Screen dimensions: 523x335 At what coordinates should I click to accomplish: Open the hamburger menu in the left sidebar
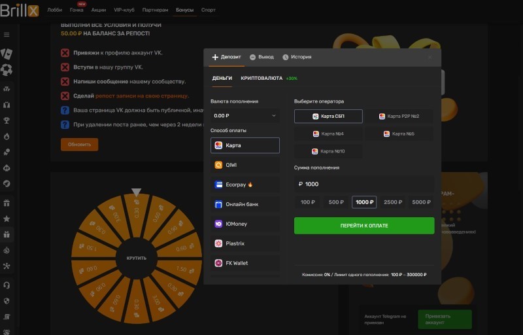coord(7,34)
